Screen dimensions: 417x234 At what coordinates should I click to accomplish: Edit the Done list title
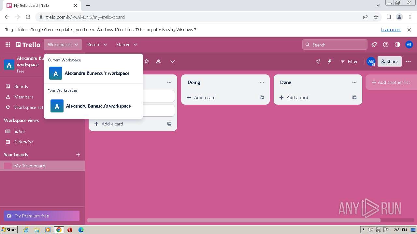click(x=286, y=82)
